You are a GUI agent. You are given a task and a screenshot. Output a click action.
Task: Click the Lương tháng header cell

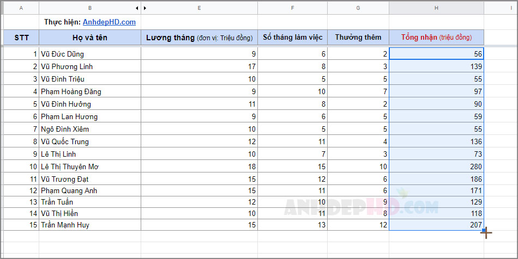199,37
